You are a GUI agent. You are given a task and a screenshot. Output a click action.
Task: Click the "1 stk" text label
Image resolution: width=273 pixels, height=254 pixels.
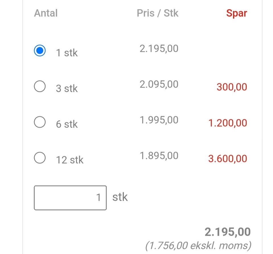67,53
